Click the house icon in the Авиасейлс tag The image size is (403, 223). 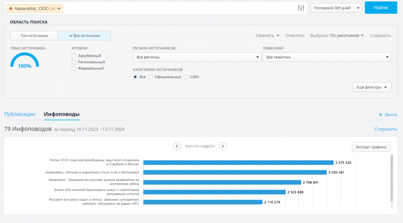click(x=11, y=8)
